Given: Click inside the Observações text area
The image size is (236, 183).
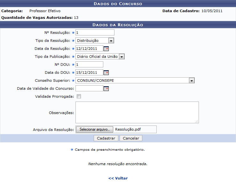Looking at the screenshot, I should 137,112.
